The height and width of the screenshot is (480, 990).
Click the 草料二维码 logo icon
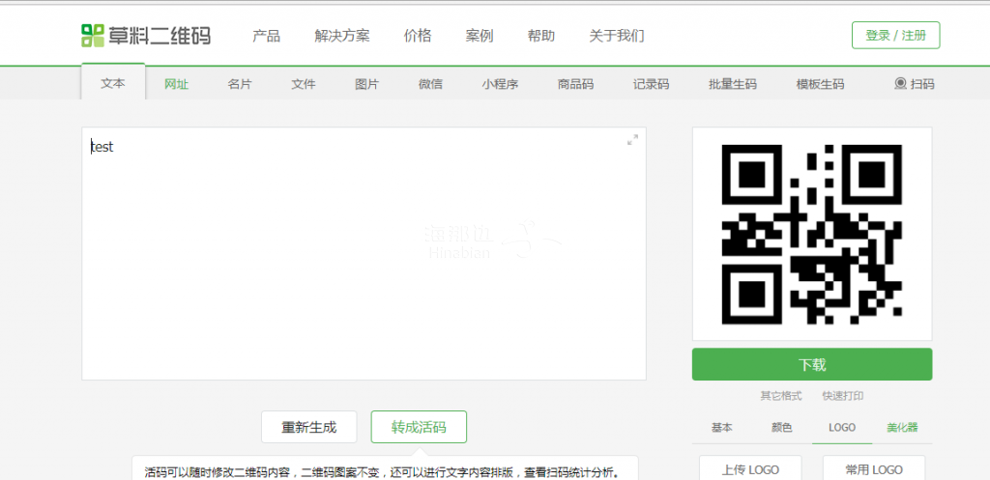[92, 36]
